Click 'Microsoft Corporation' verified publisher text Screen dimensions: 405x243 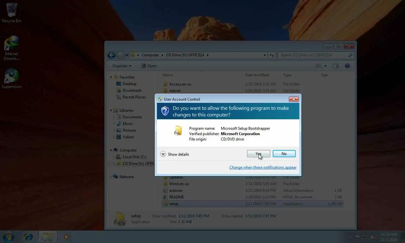point(240,134)
